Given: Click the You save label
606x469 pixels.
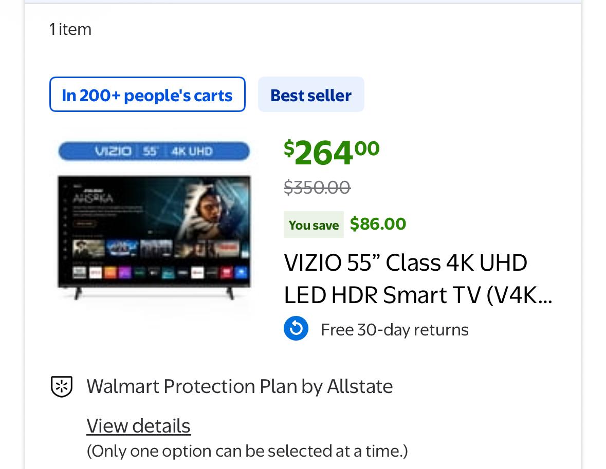Looking at the screenshot, I should coord(314,225).
